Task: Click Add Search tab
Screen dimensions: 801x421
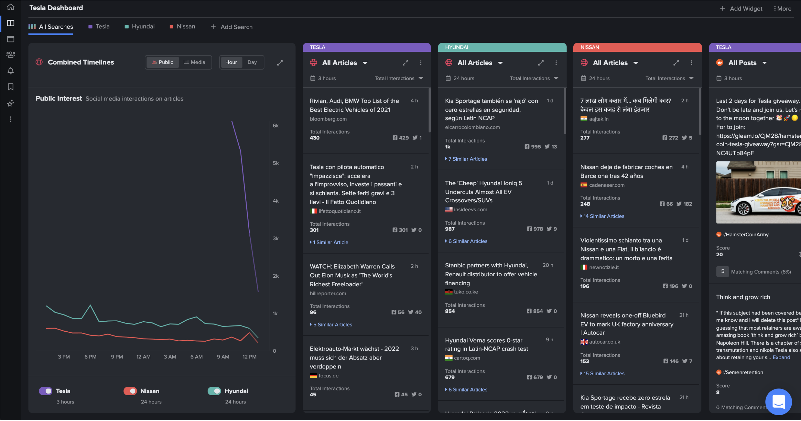Action: point(232,27)
